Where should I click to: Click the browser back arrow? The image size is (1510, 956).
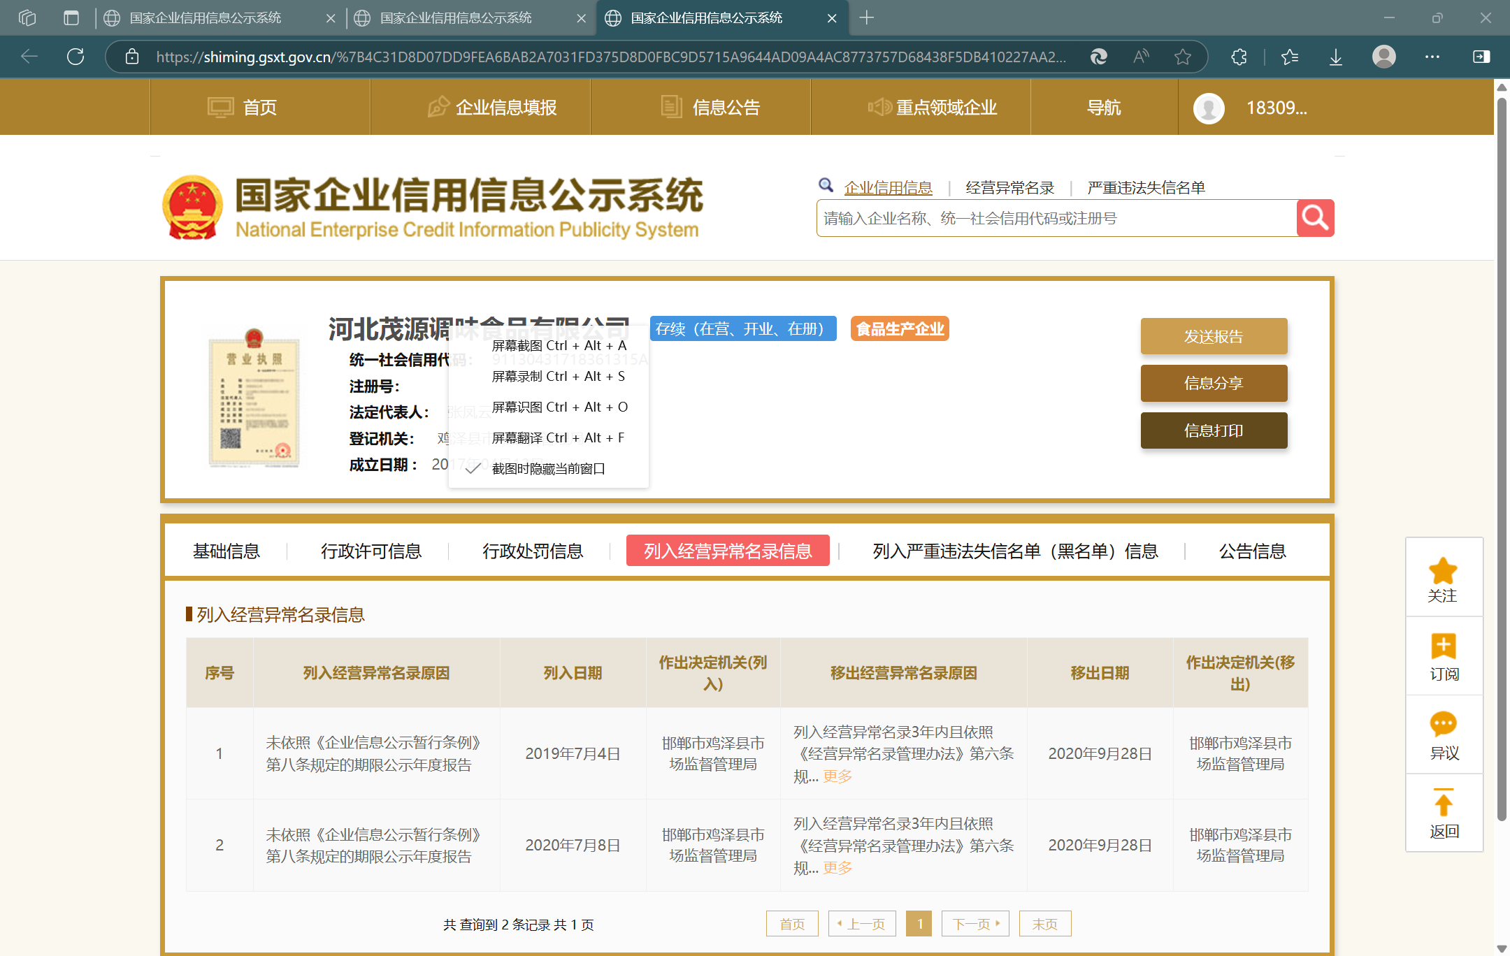(x=29, y=57)
